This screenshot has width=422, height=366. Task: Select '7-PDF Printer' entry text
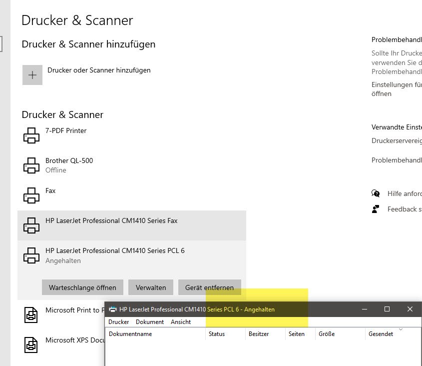pos(65,130)
